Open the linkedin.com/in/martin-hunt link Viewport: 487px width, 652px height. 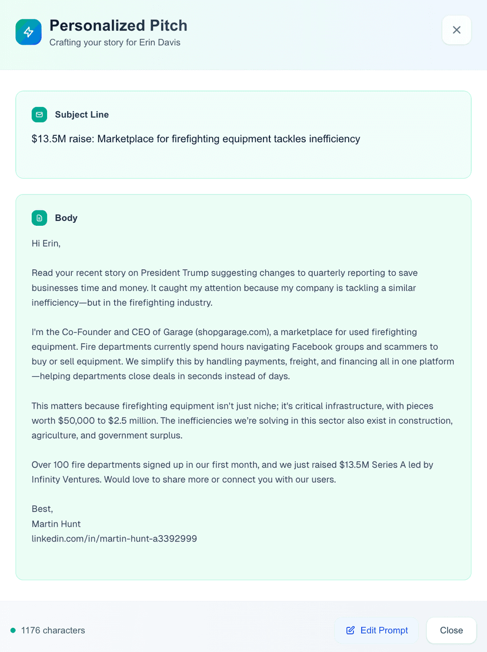114,539
